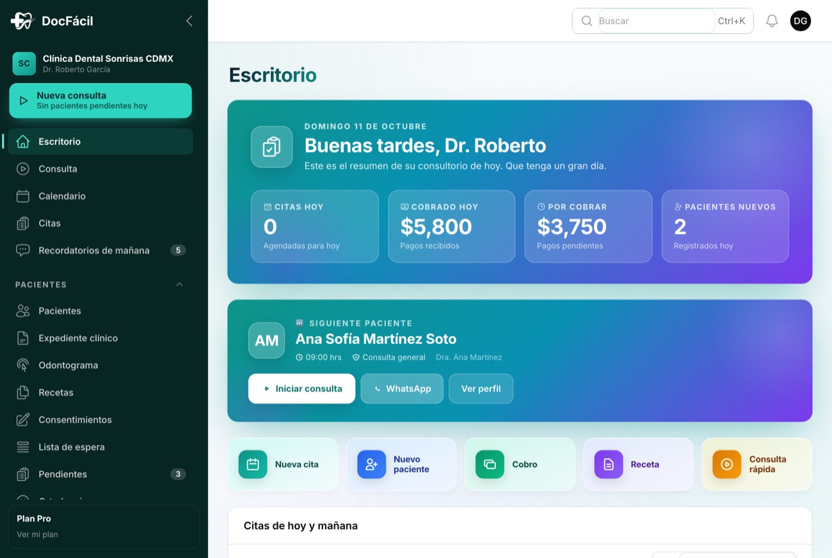Click the Pacientes nuevos stat card

pos(725,226)
